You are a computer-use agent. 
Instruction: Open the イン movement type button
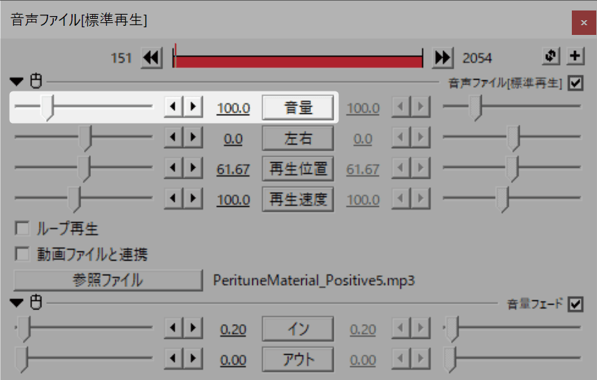coord(298,328)
